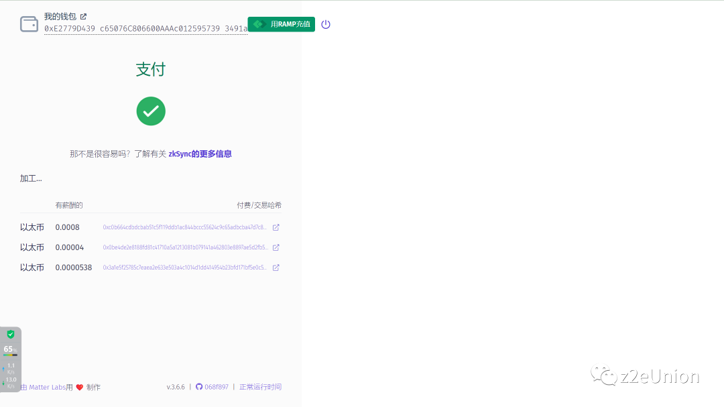
Task: Open explorer icon for the 0.0008 transaction
Action: (276, 227)
